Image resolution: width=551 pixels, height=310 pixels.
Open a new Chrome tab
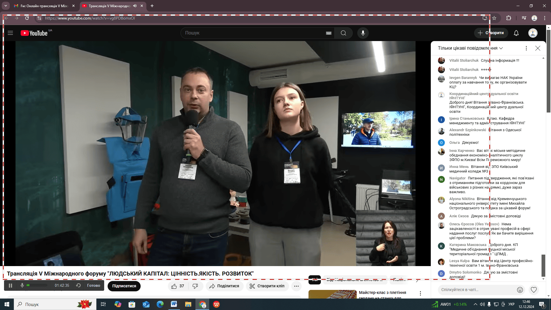[152, 6]
